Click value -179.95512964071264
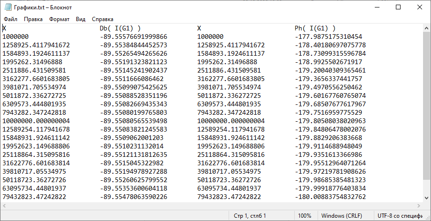Screen dimensions: 431x221 pyautogui.click(x=330, y=163)
